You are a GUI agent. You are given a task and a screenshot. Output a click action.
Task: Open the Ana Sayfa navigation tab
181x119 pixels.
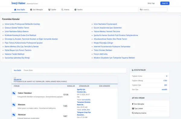(x=20, y=10)
